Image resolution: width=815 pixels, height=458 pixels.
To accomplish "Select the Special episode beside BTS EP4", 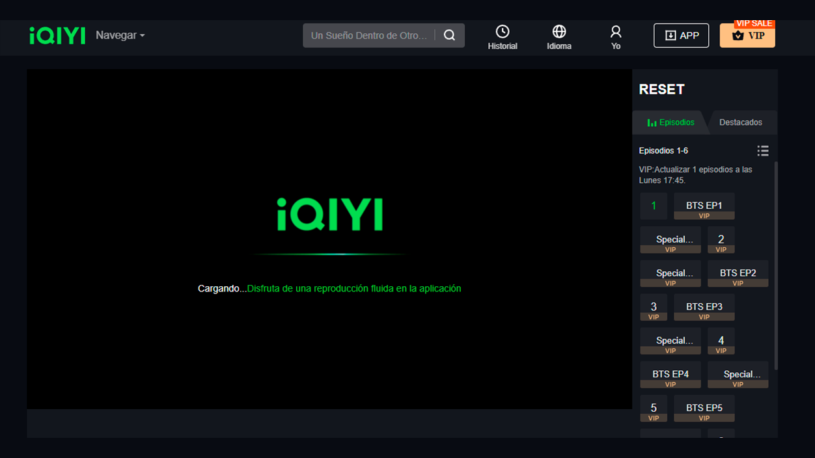I will pyautogui.click(x=738, y=375).
